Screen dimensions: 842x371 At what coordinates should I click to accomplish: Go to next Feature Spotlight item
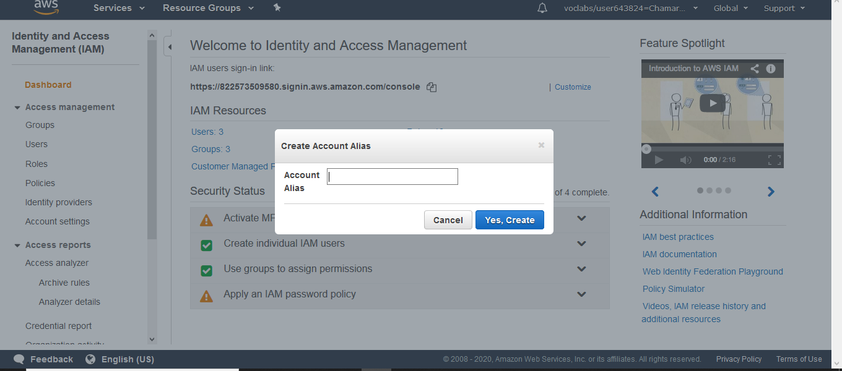pos(771,192)
